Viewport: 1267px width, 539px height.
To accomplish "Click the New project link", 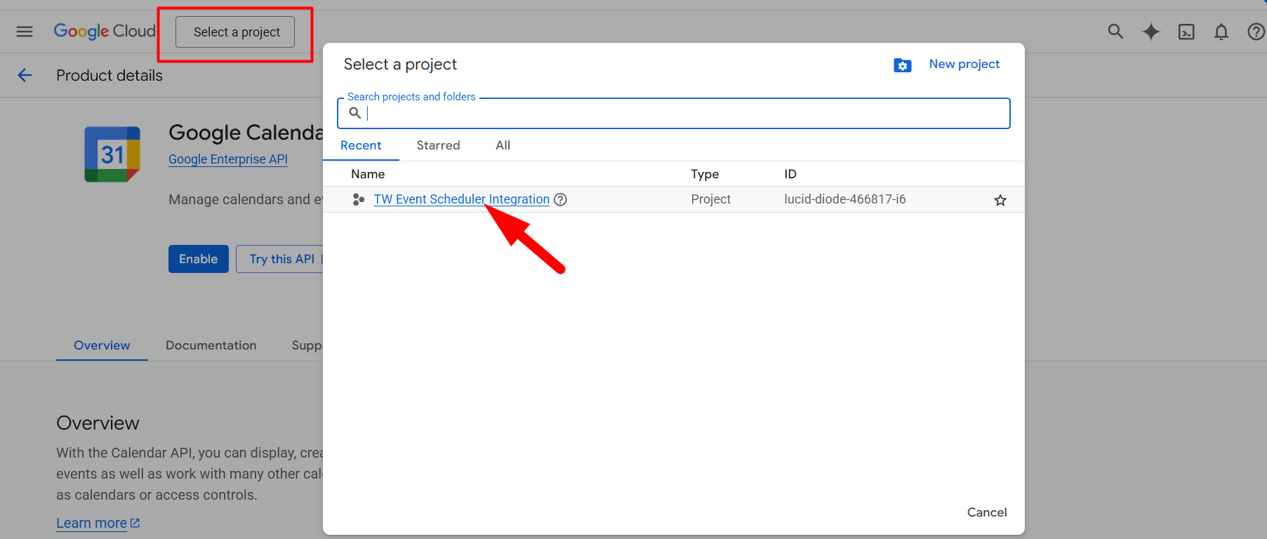I will (964, 64).
